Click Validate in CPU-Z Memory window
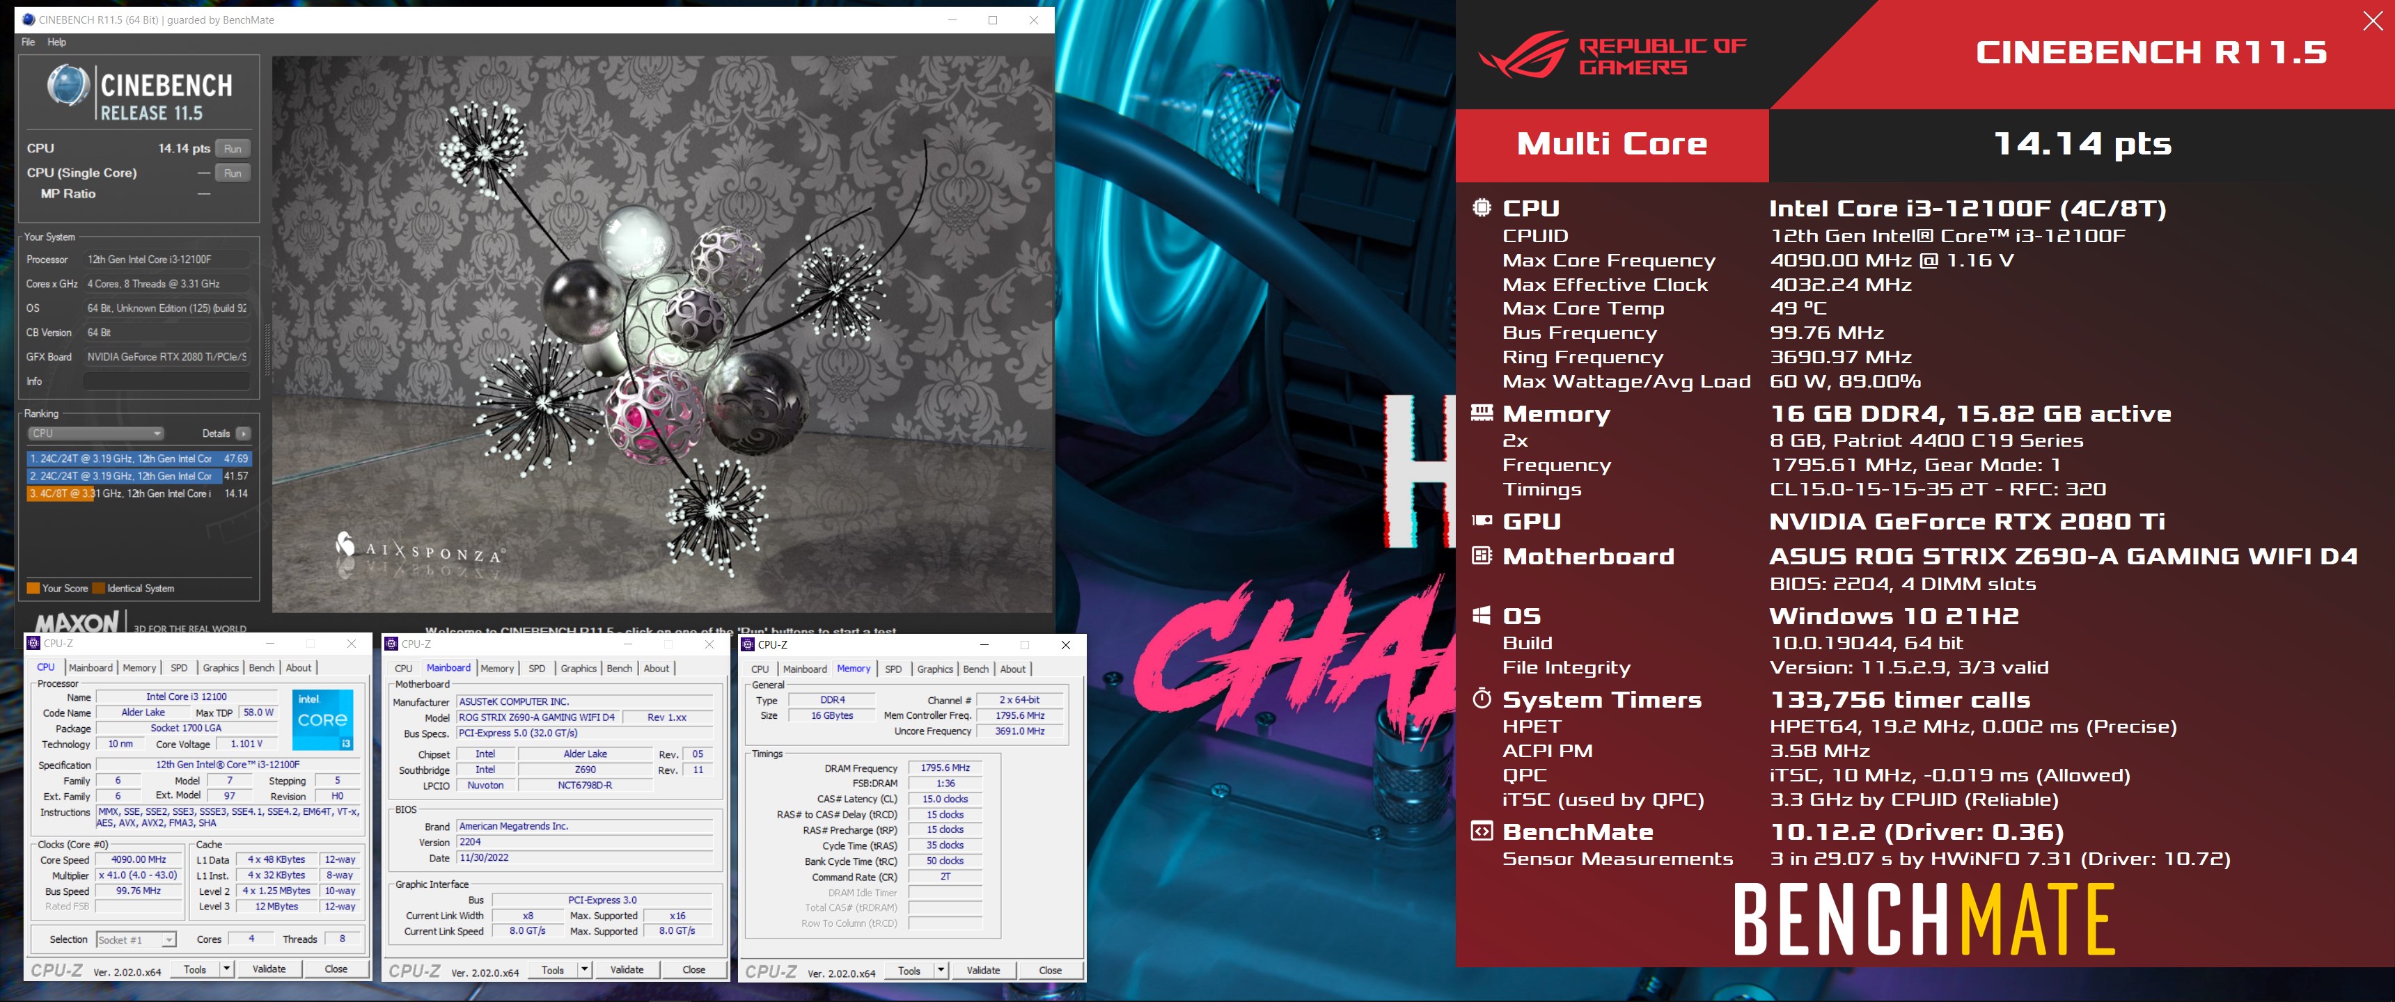 click(984, 971)
